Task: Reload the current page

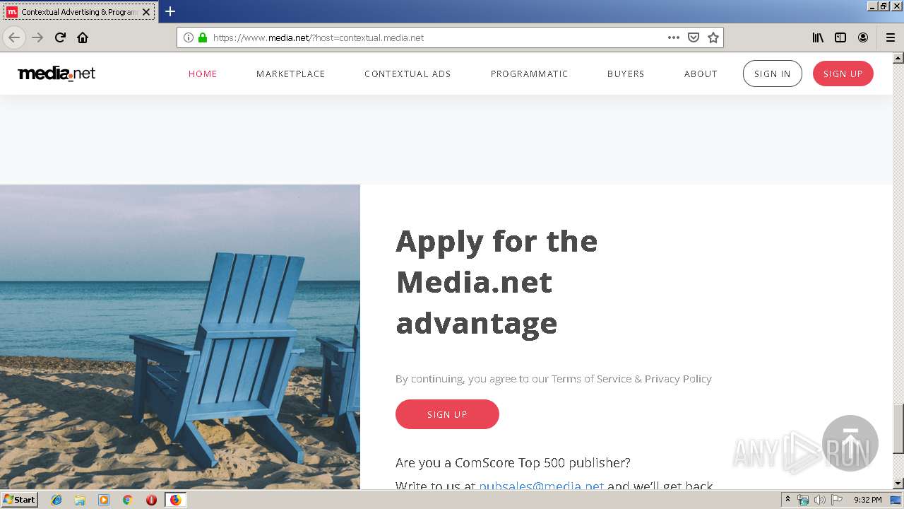Action: click(x=60, y=37)
